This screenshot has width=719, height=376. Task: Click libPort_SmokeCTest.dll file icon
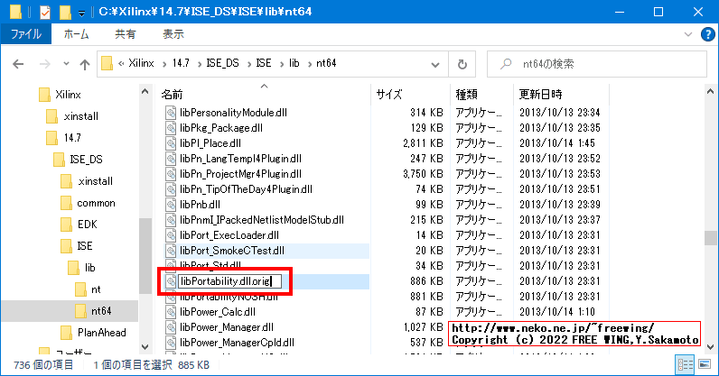(171, 251)
